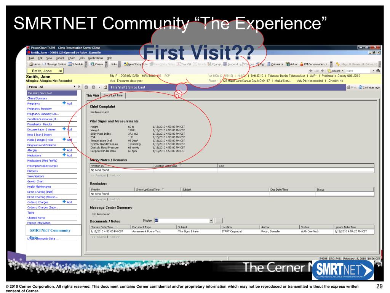This screenshot has height=293, width=390.
Task: Click the Tear Off toolbar icon
Action: (x=184, y=64)
